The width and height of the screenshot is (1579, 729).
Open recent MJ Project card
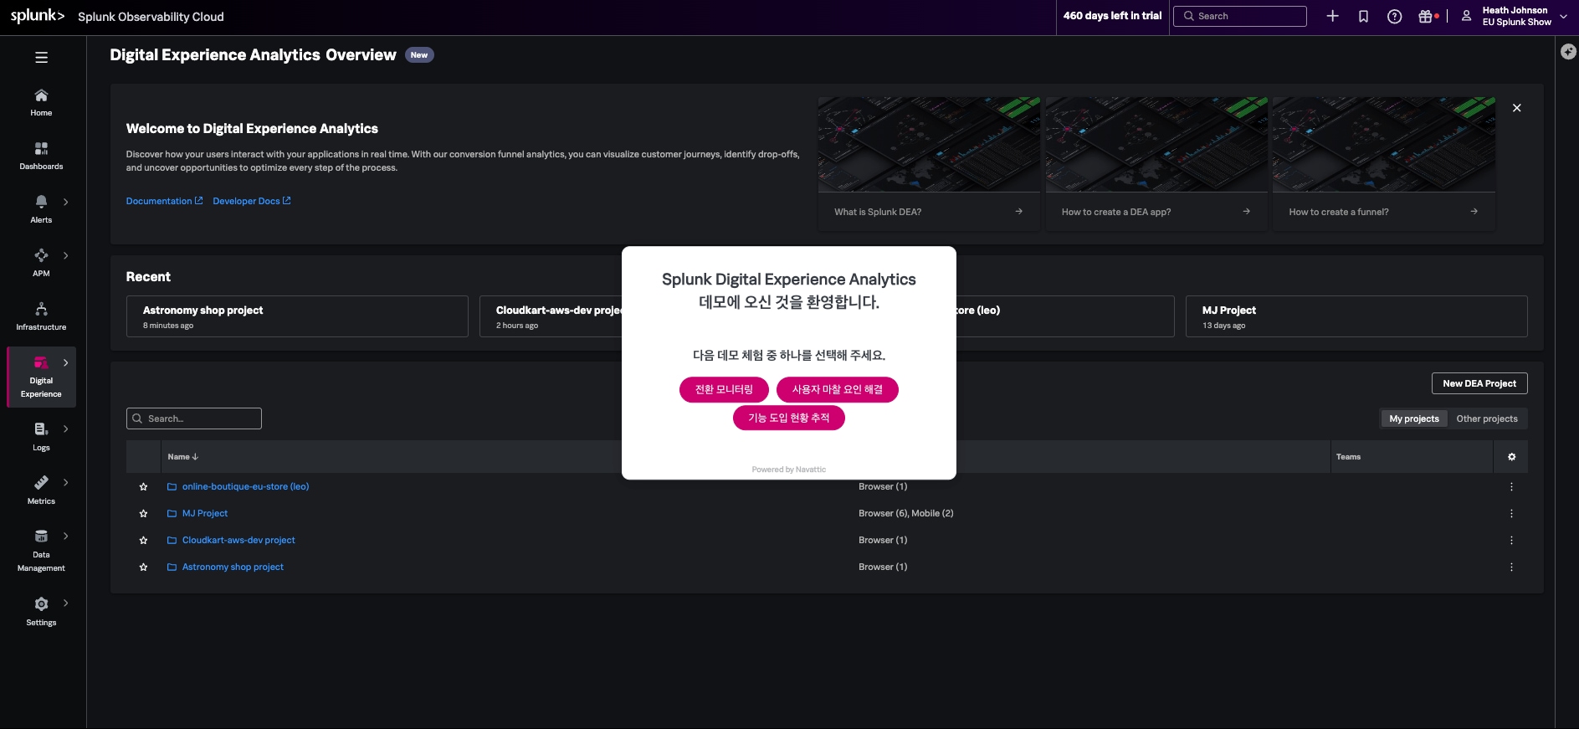(1356, 316)
